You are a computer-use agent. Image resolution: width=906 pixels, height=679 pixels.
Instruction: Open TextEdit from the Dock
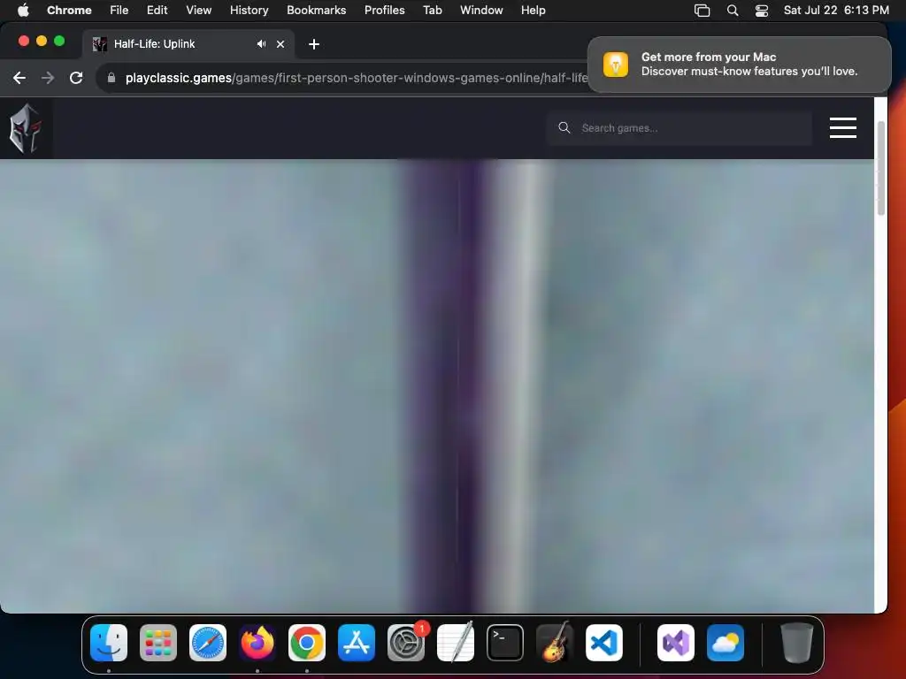456,643
